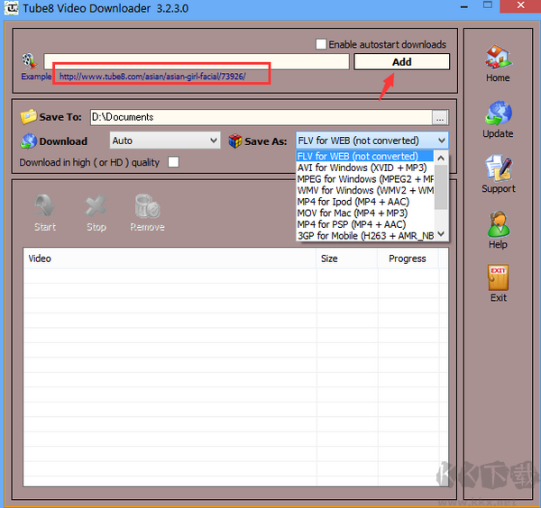
Task: Enable autostart downloads checkbox
Action: (321, 44)
